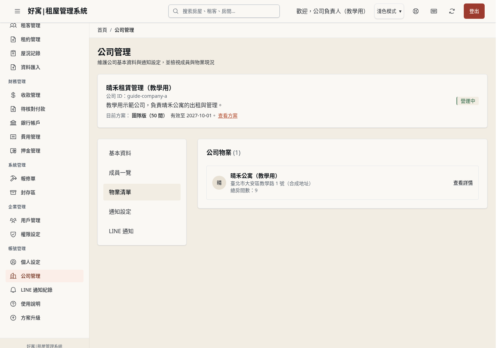This screenshot has width=501, height=348.
Task: Open 押金管理 label in sidebar
Action: point(31,151)
